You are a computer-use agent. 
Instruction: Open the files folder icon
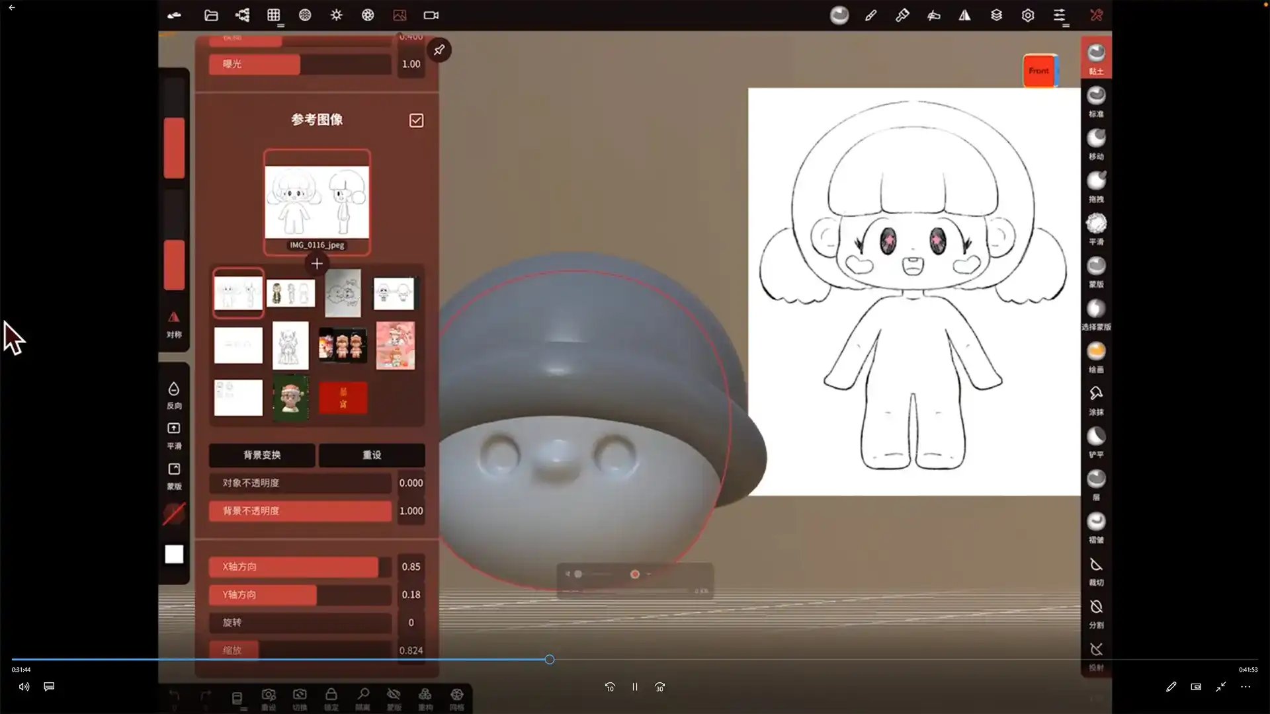(x=211, y=15)
